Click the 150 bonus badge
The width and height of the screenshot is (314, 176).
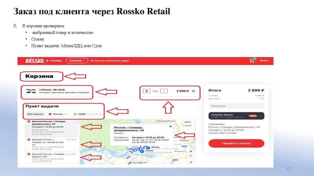pyautogui.click(x=253, y=116)
